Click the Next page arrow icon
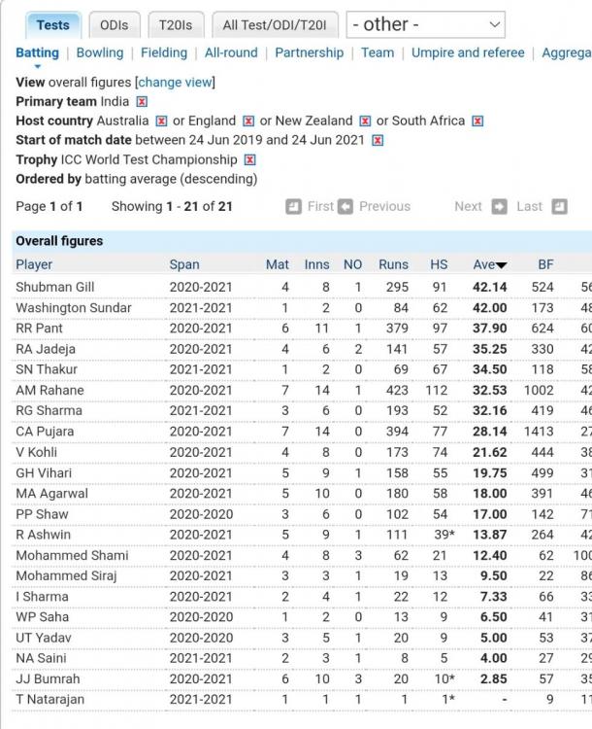 pos(500,206)
